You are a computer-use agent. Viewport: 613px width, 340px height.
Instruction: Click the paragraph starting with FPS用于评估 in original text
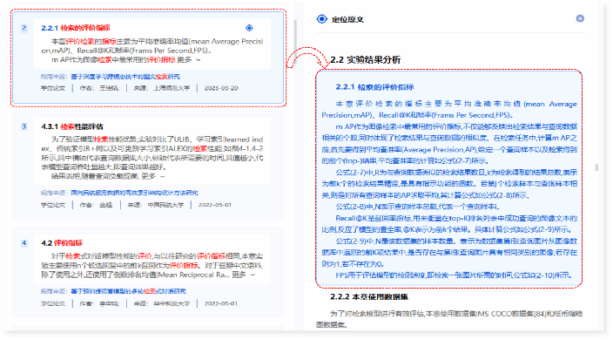(x=454, y=275)
